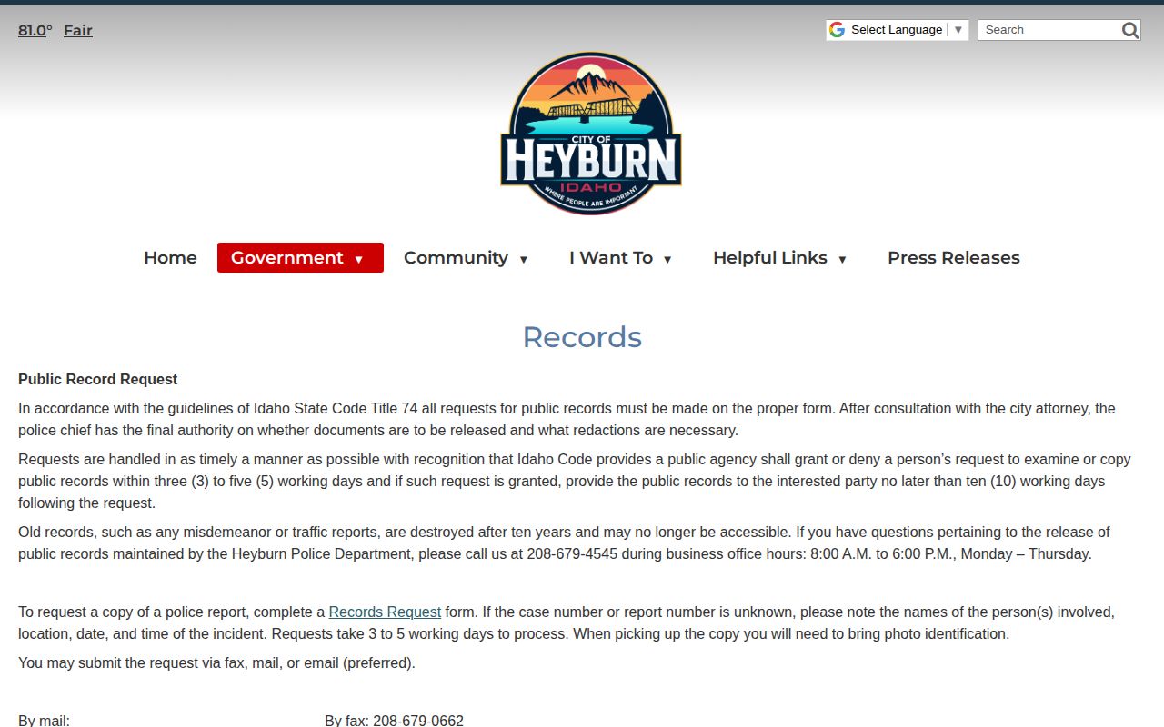Click the 'By fax: 208-679-0662' text

pos(394,721)
